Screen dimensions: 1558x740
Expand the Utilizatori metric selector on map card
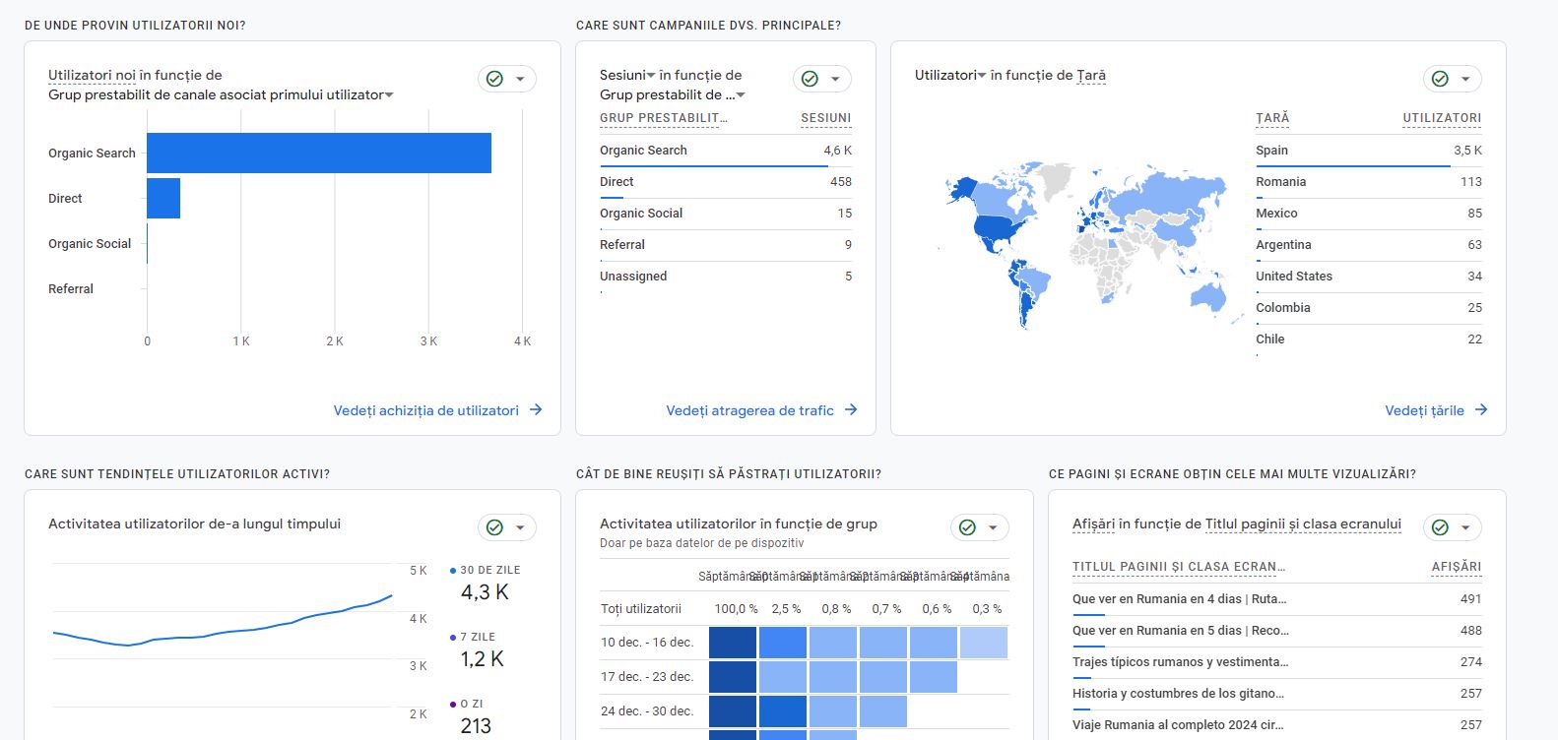[x=950, y=75]
